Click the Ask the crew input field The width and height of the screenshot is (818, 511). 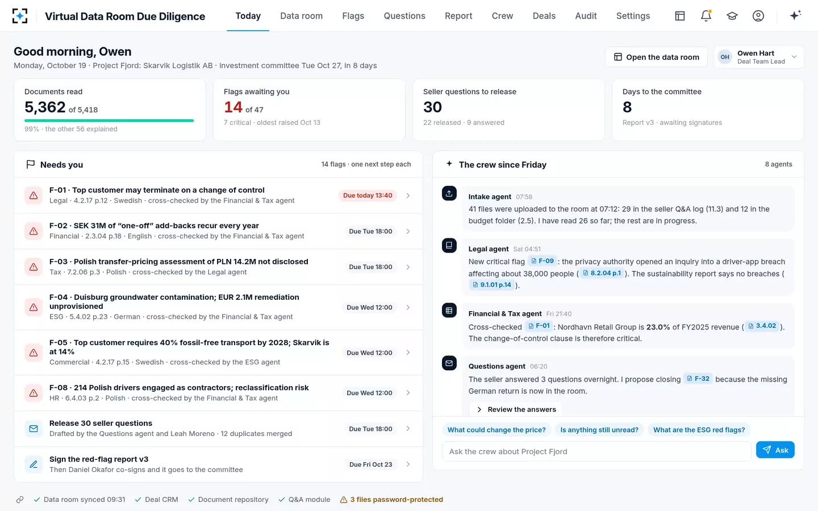(596, 451)
